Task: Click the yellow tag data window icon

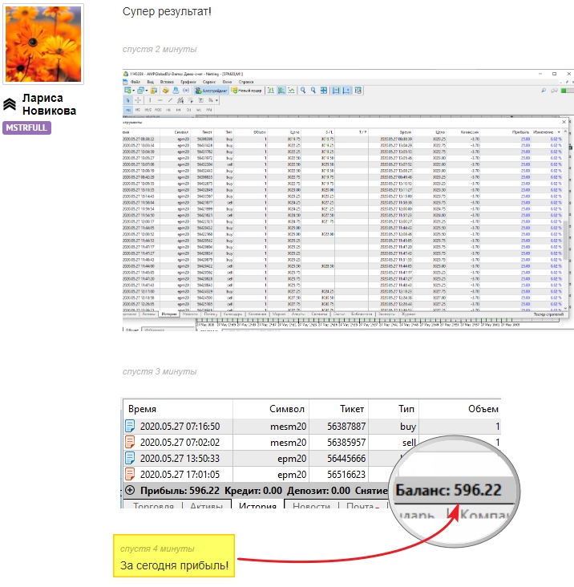Action: 165,91
